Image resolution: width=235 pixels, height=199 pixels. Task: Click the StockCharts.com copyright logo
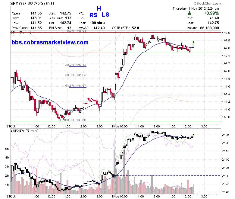[x=207, y=3]
